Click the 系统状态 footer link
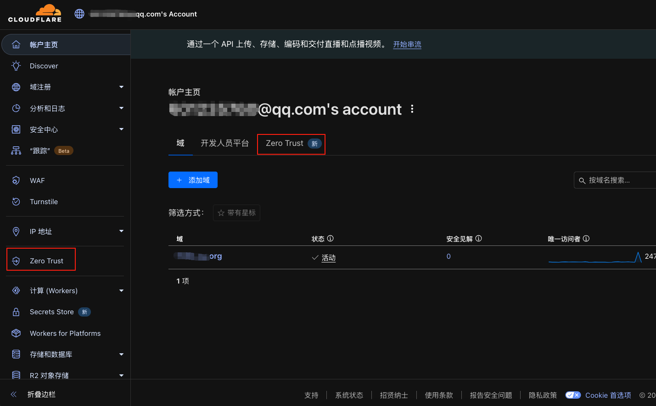Image resolution: width=656 pixels, height=406 pixels. click(x=349, y=395)
